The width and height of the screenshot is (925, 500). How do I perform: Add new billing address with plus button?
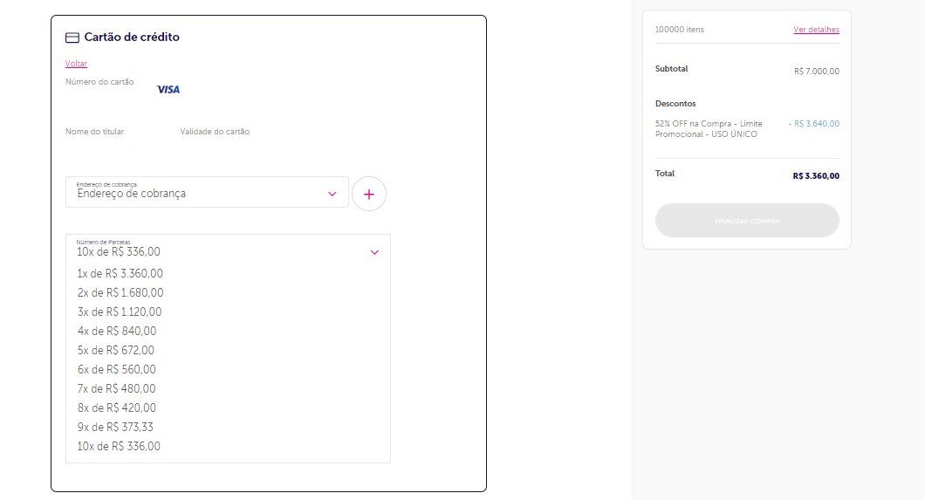point(369,194)
